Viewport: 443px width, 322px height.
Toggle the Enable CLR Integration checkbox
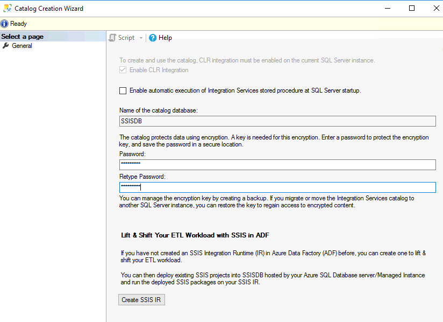[122, 69]
